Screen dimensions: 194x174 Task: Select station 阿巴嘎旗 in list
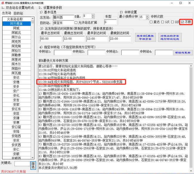[16, 24]
